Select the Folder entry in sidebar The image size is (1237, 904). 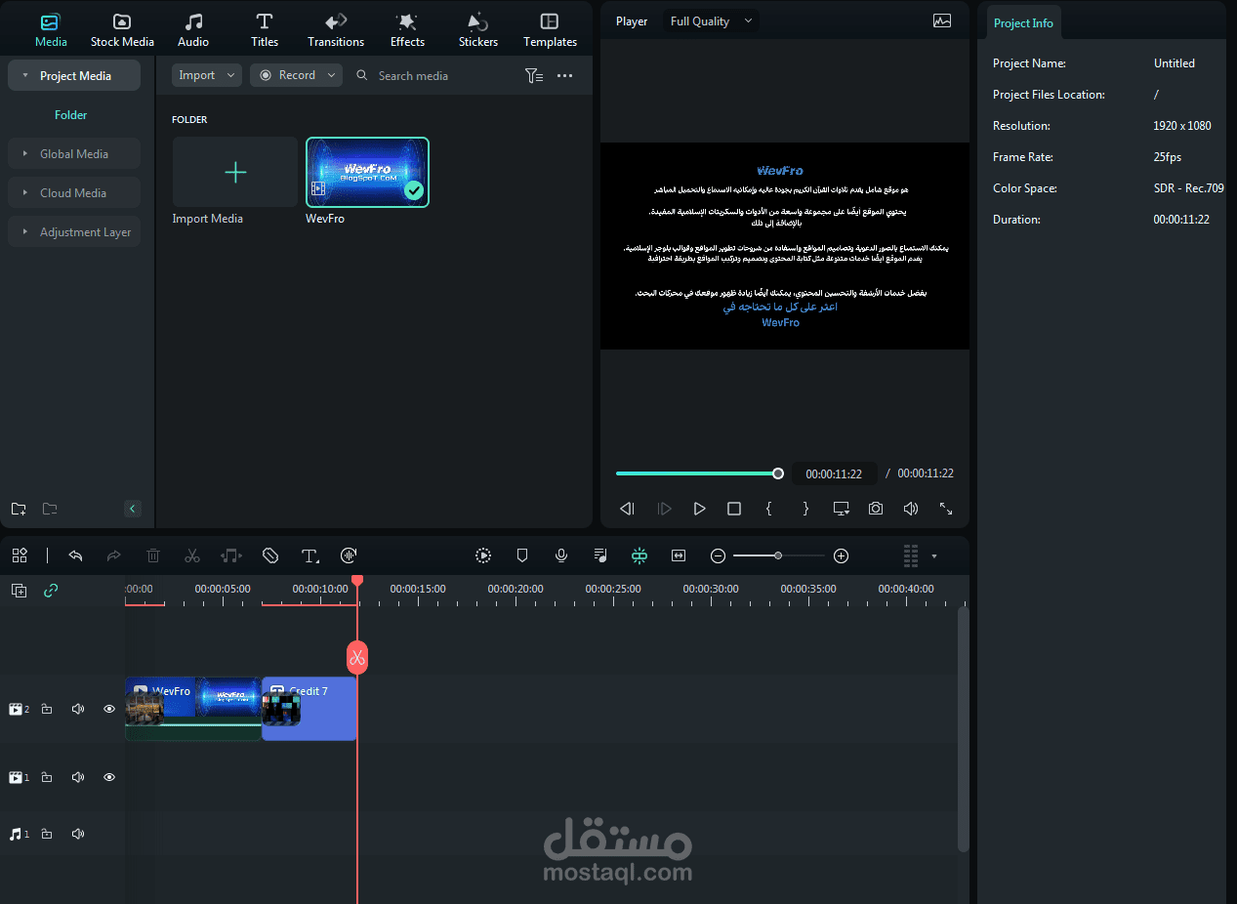pos(71,114)
